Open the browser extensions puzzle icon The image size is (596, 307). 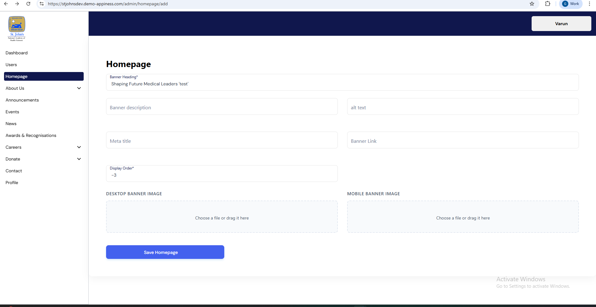tap(547, 4)
